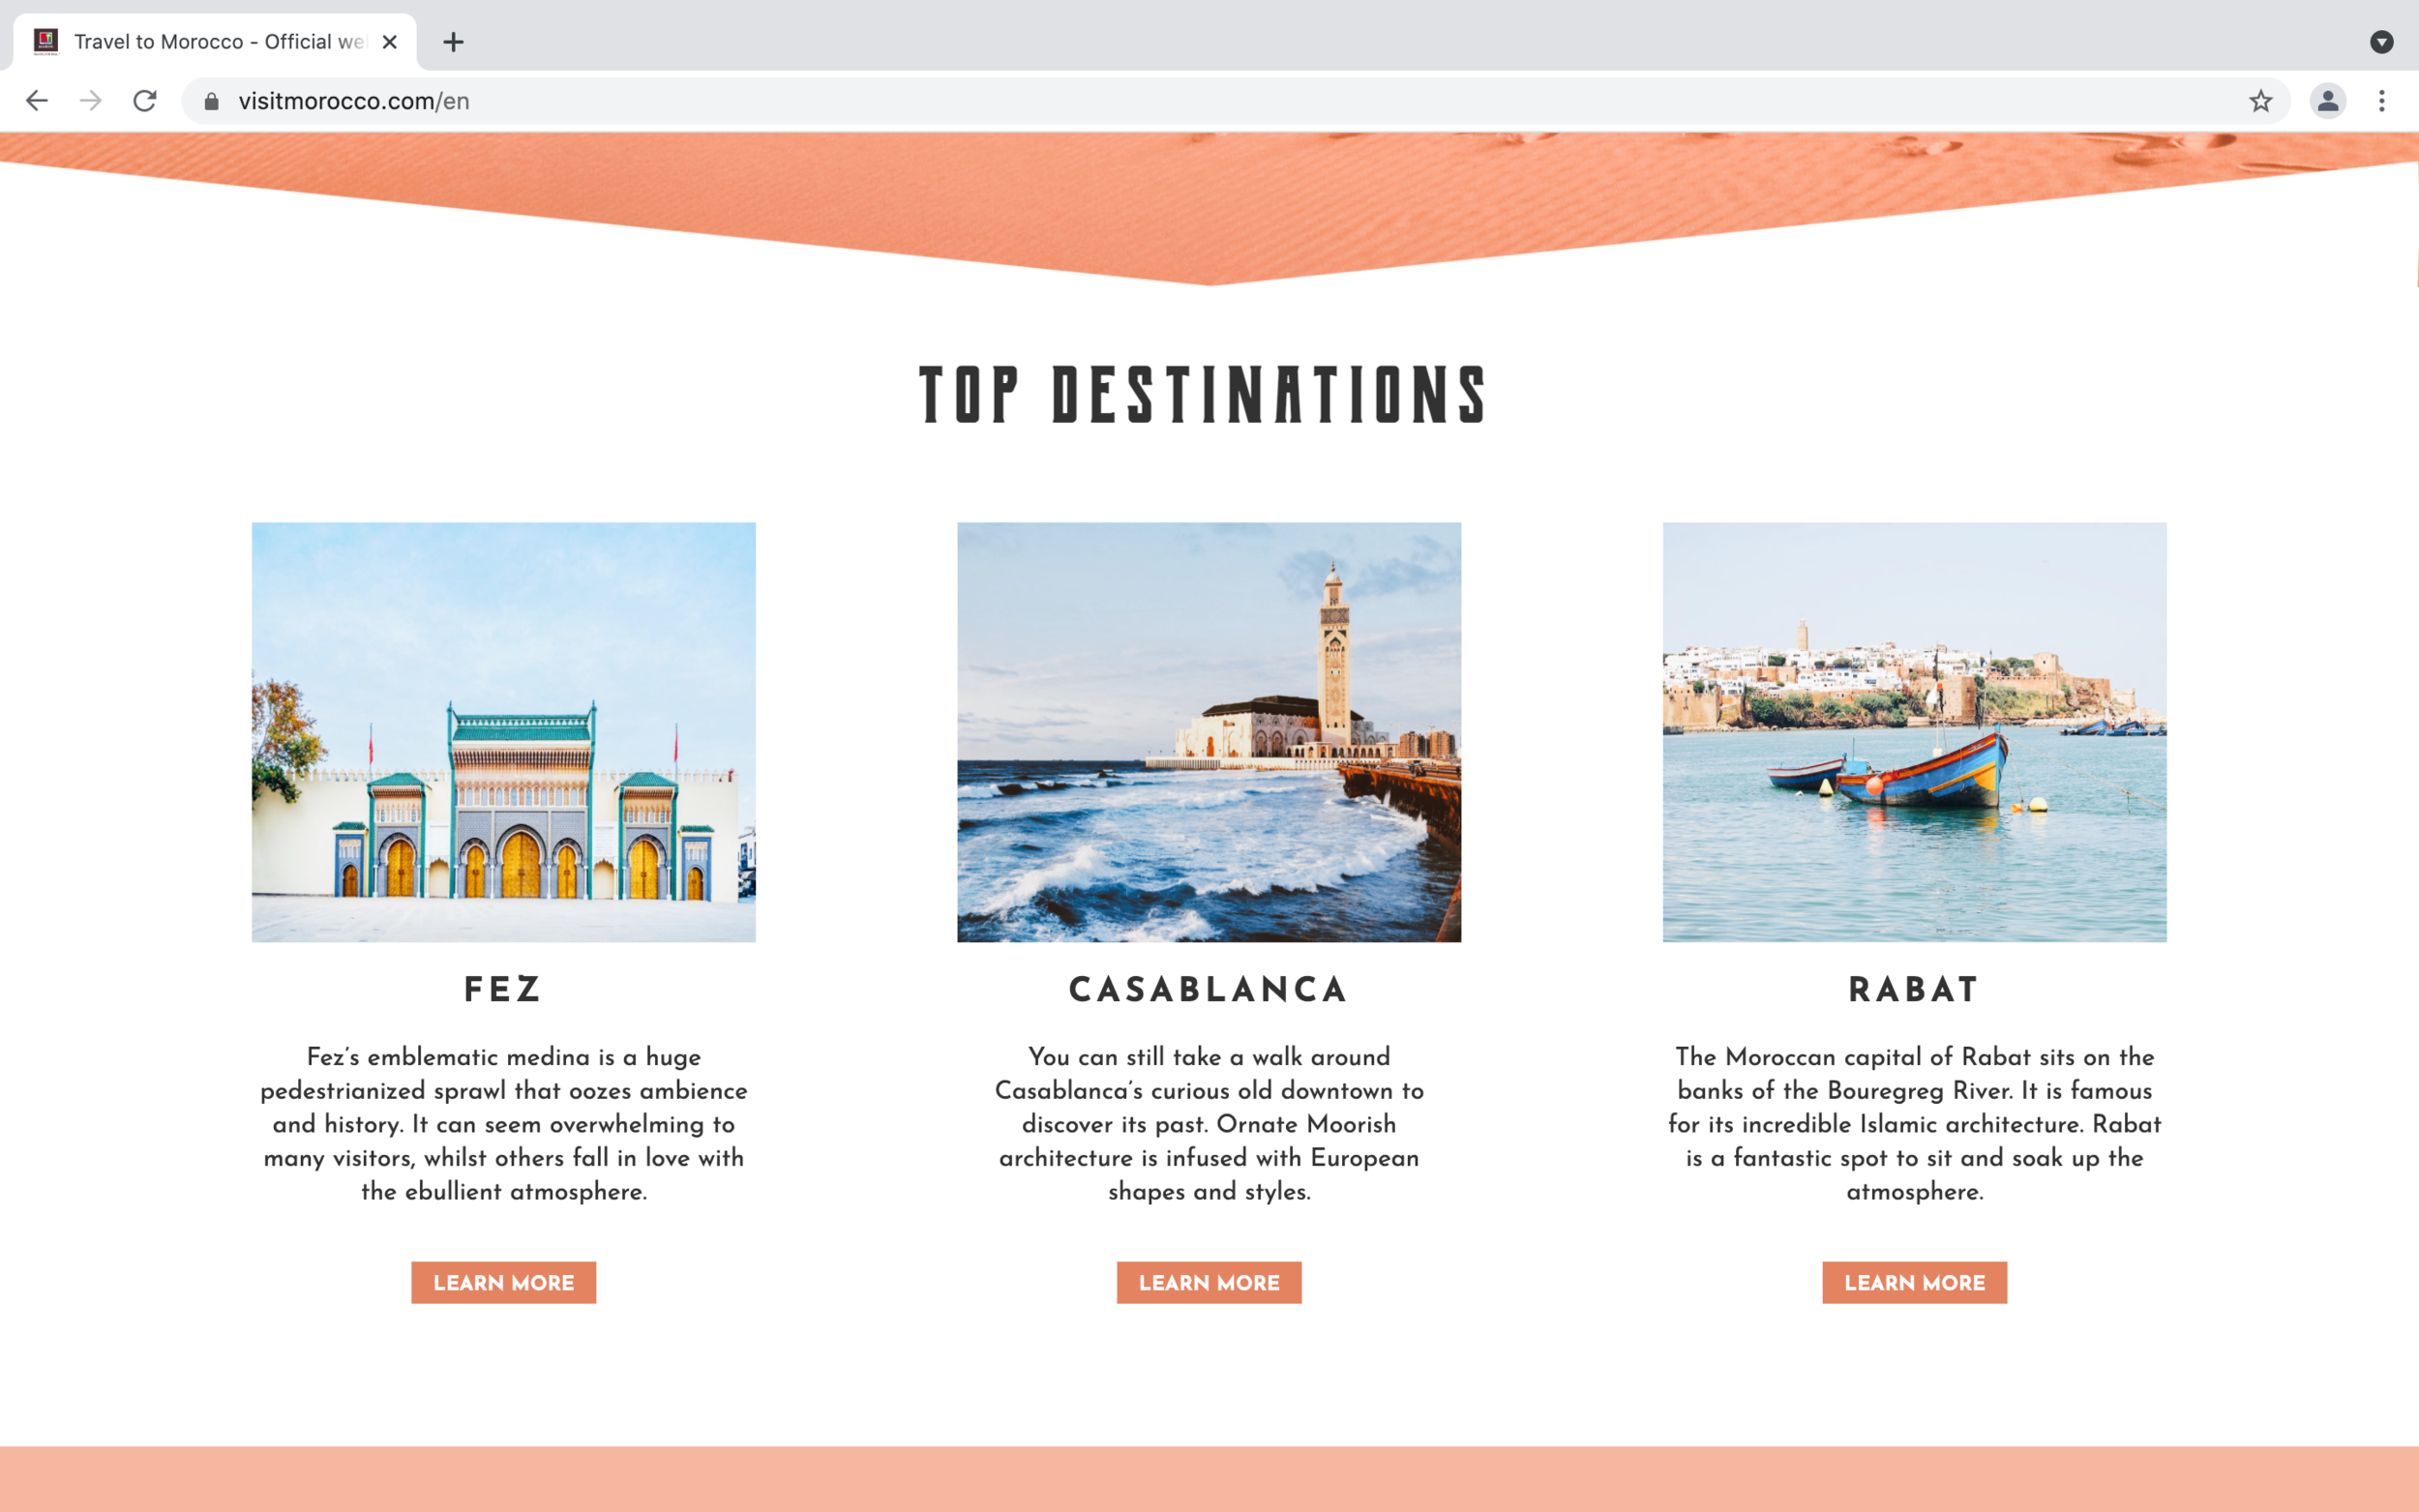
Task: Open the Rabat boats photo
Action: [x=1913, y=731]
